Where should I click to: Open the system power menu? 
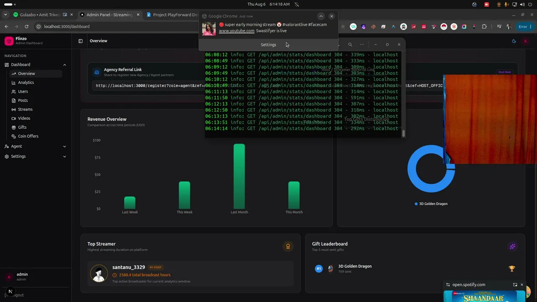(531, 4)
